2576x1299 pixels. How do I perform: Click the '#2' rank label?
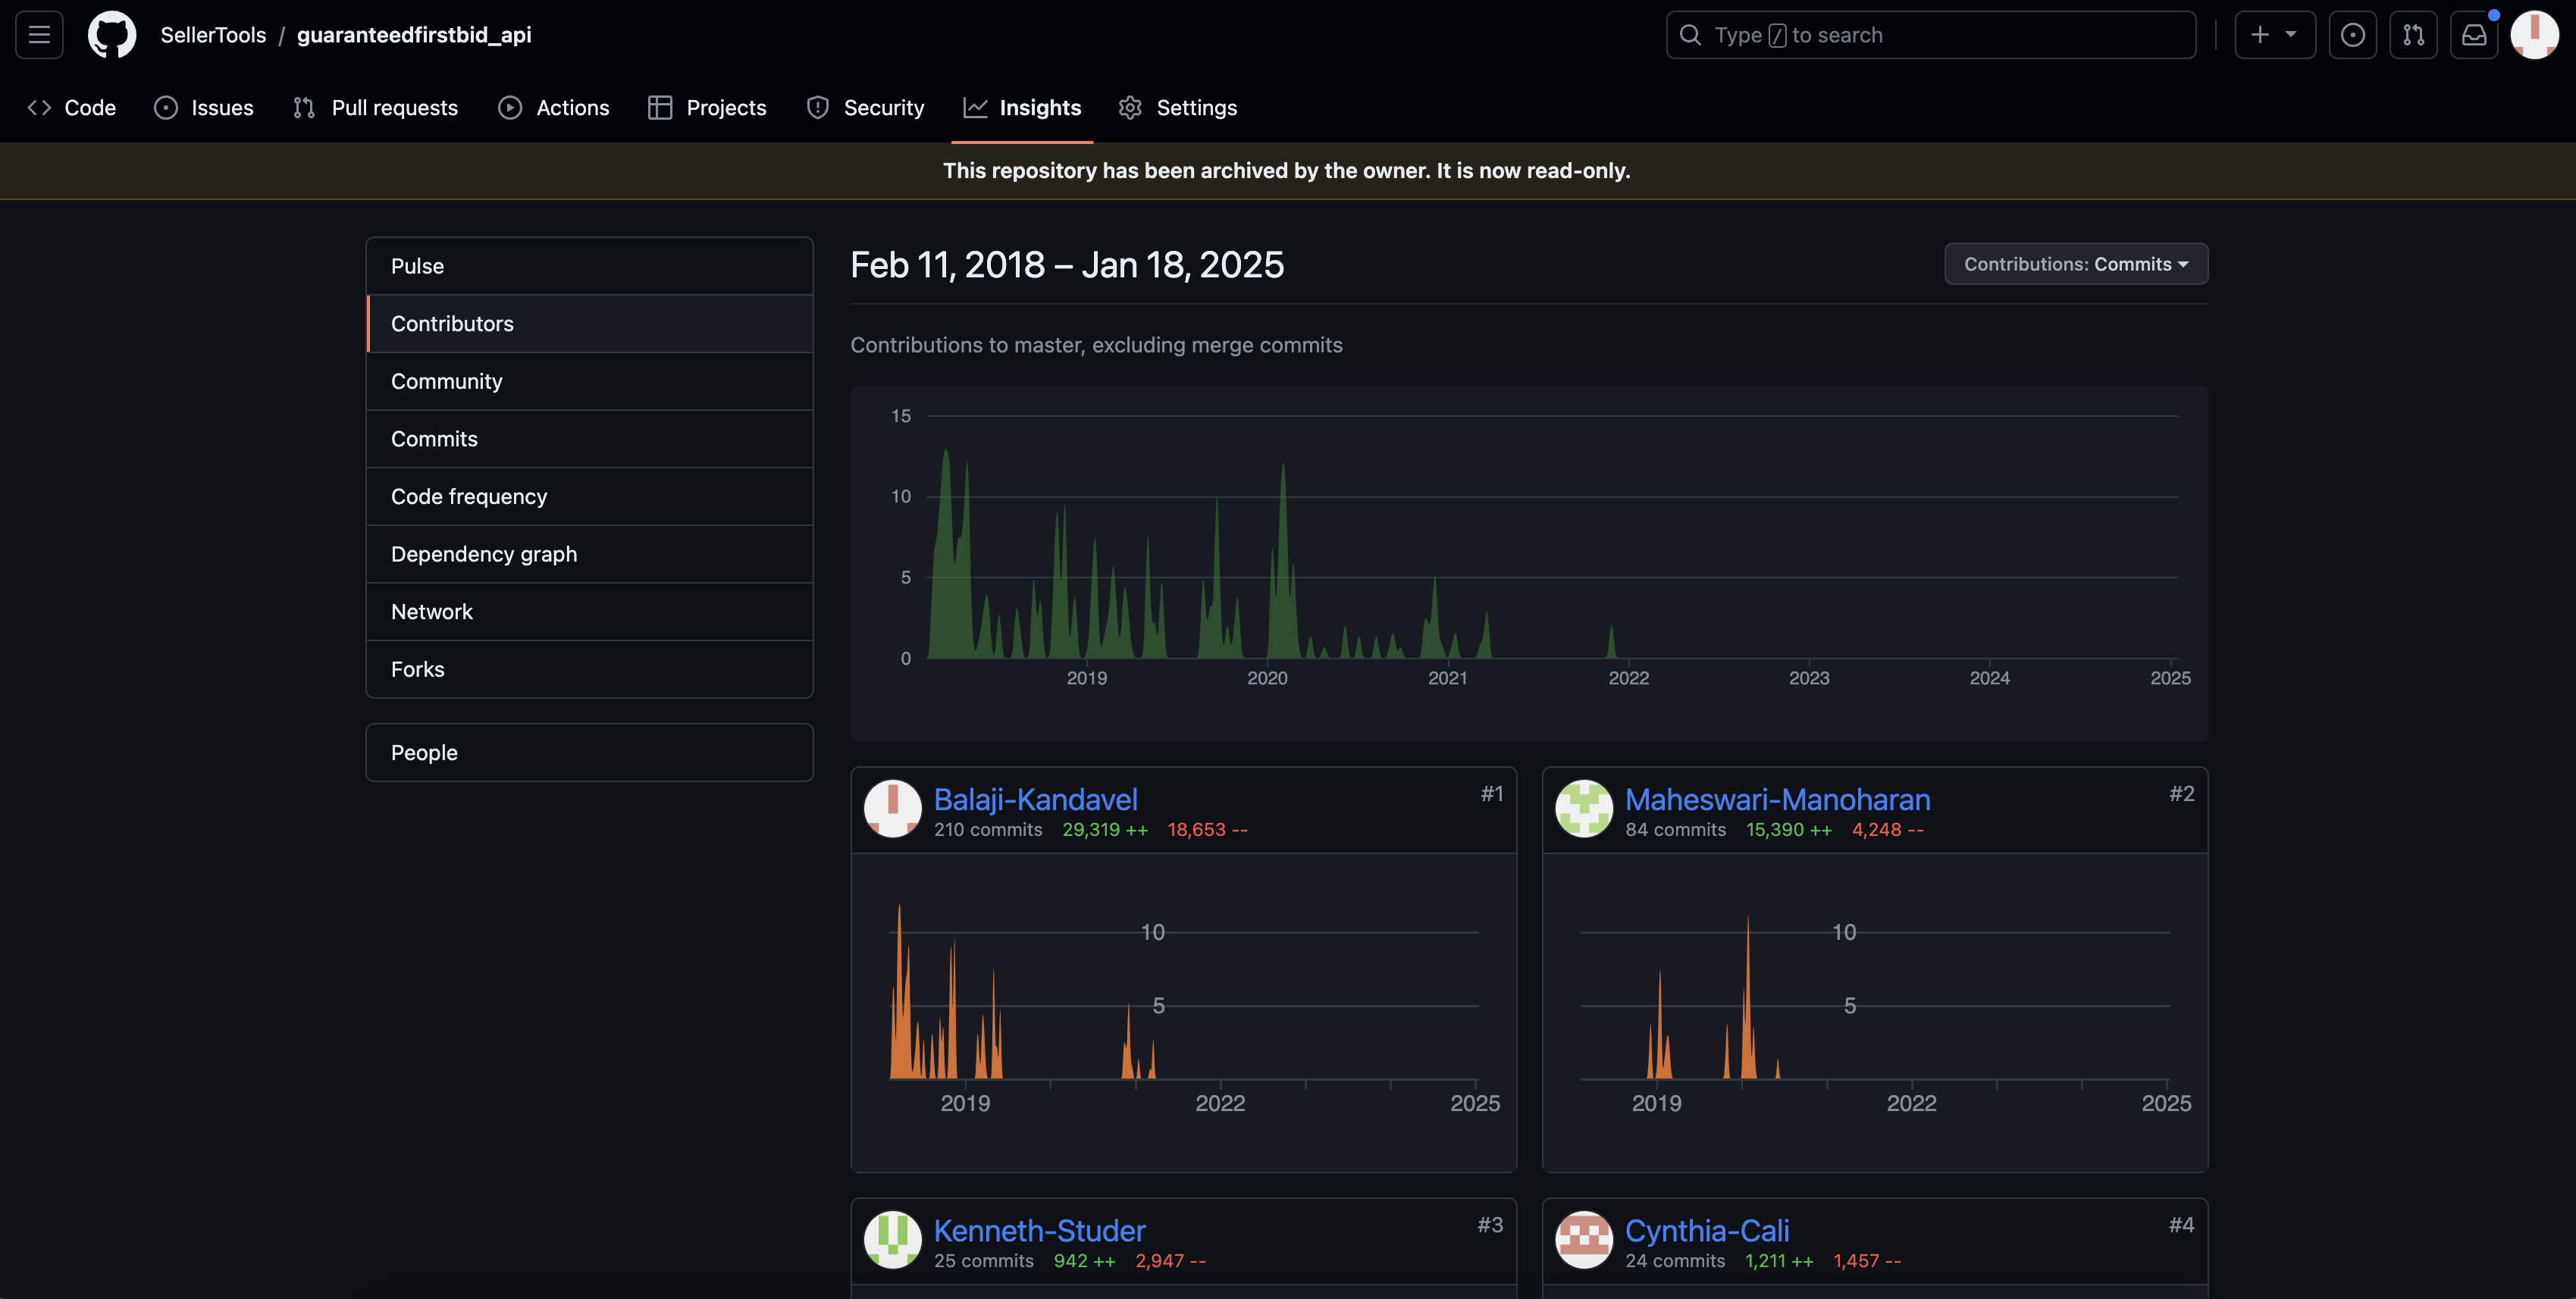click(2181, 794)
